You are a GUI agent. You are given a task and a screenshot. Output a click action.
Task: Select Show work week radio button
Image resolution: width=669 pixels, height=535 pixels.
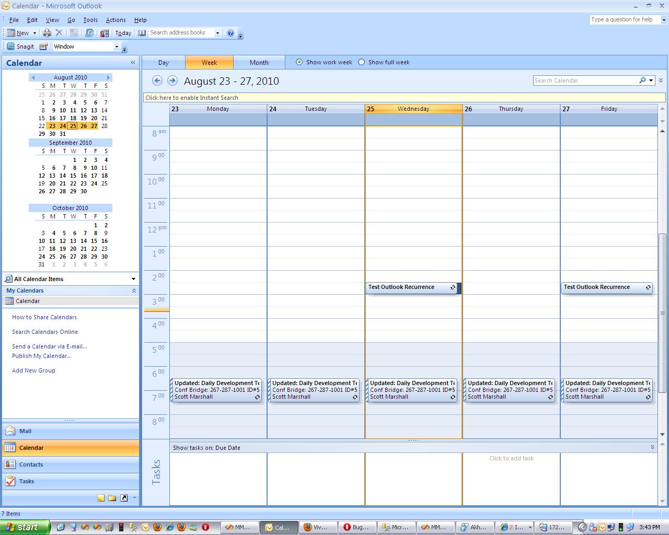pos(299,62)
